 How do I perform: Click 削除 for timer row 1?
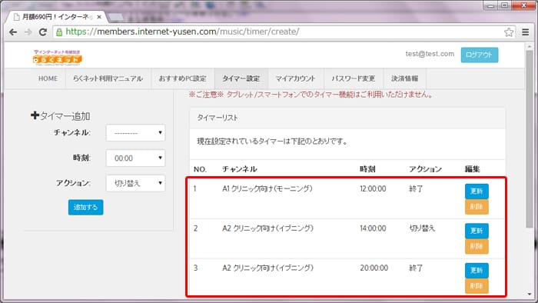tap(477, 207)
